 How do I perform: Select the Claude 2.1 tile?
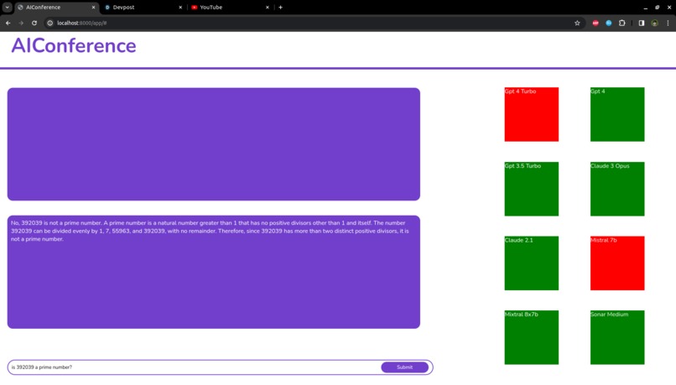click(531, 263)
